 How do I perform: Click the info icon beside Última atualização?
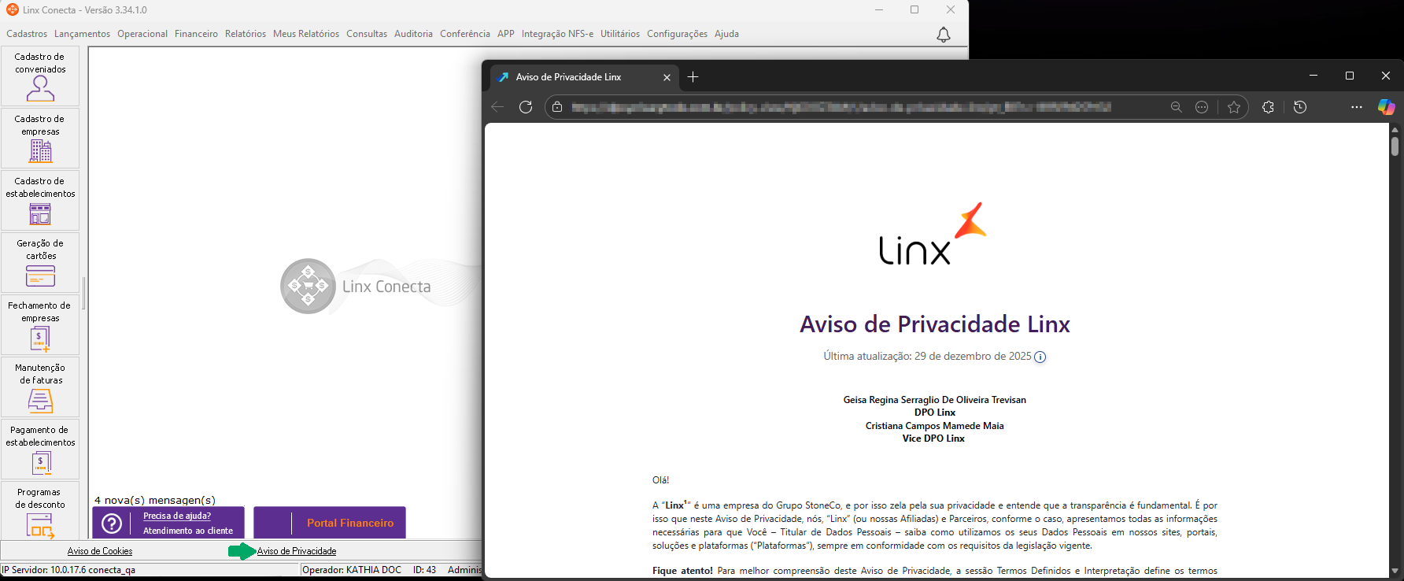1040,357
